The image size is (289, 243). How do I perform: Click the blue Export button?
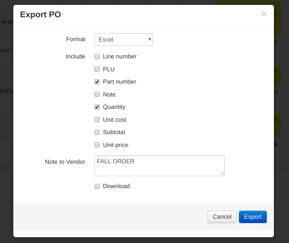[x=253, y=217]
